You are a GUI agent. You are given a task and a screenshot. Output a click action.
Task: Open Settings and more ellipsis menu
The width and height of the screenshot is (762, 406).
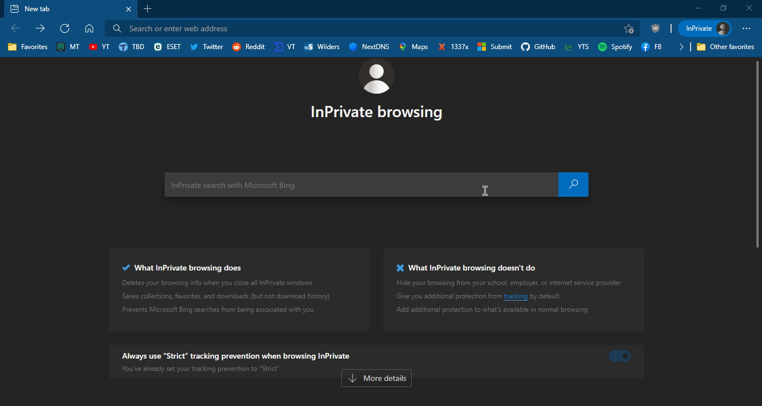746,28
